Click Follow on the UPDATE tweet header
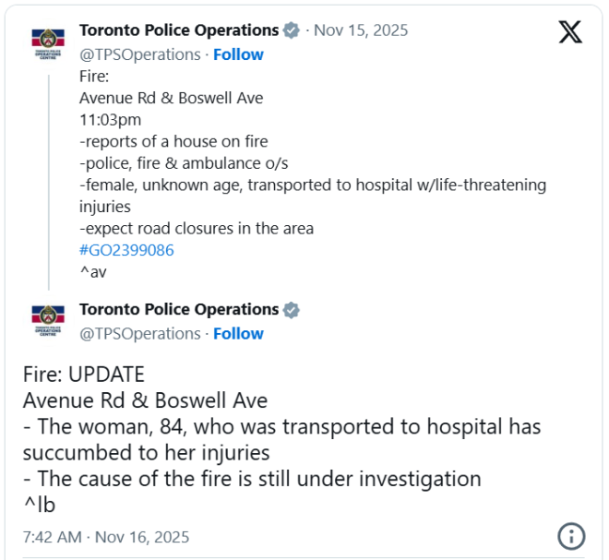The height and width of the screenshot is (560, 609). (238, 333)
